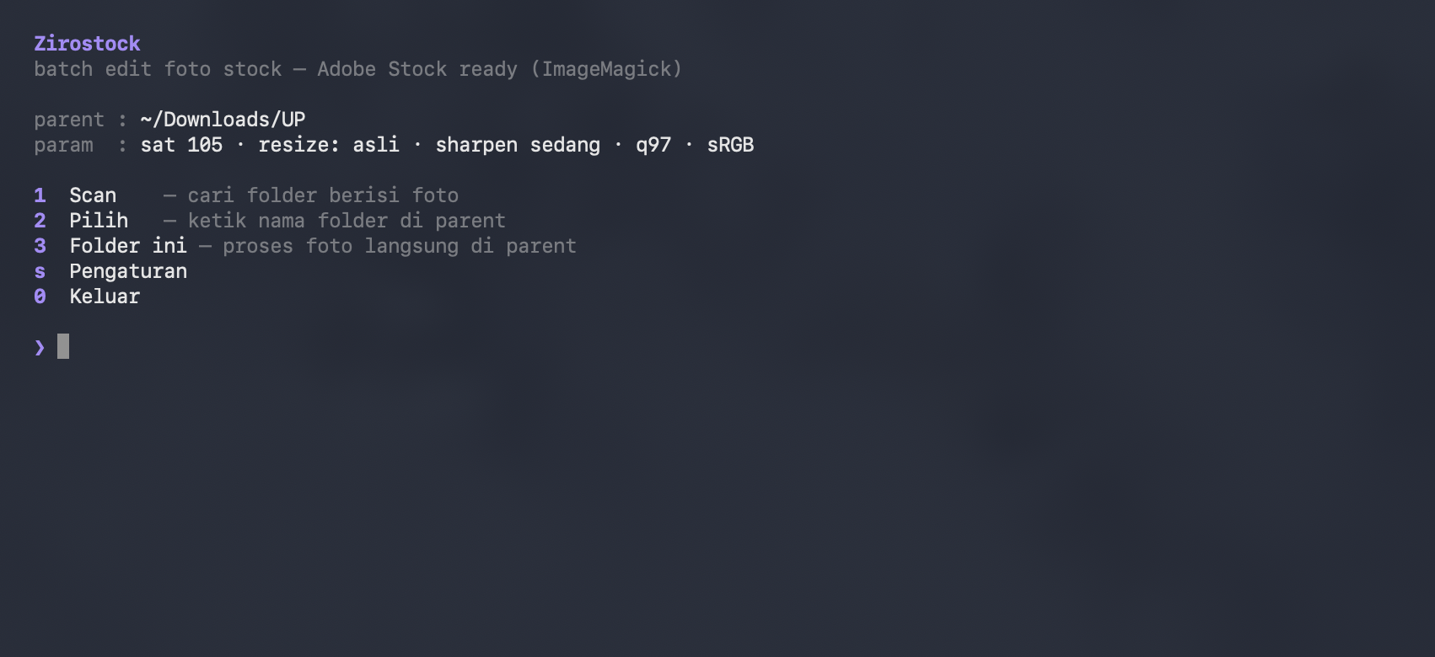
Task: Click the ~/Downloads/UP parent path
Action: (x=223, y=120)
